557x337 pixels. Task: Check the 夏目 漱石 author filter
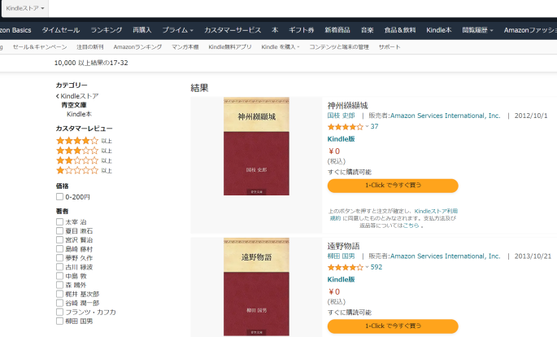coord(59,230)
